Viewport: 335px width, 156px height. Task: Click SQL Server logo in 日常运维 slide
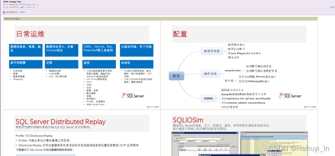click(133, 95)
